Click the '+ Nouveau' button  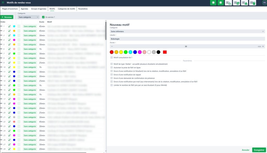pyautogui.click(x=7, y=17)
